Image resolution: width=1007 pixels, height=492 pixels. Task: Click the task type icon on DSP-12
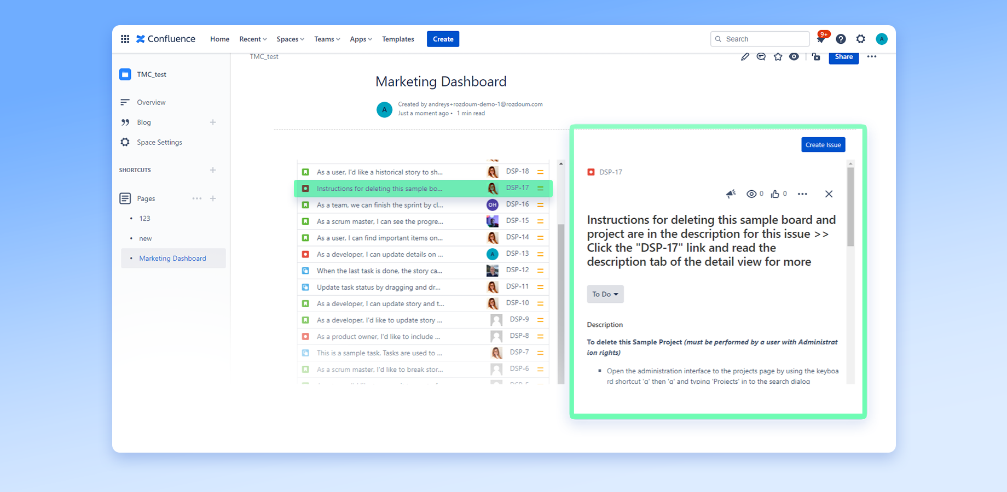pos(305,271)
